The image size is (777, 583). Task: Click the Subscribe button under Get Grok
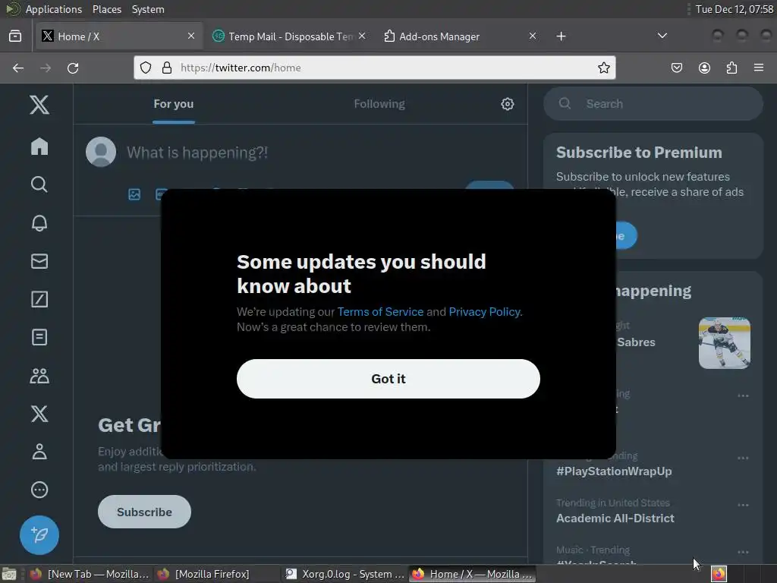click(x=144, y=512)
